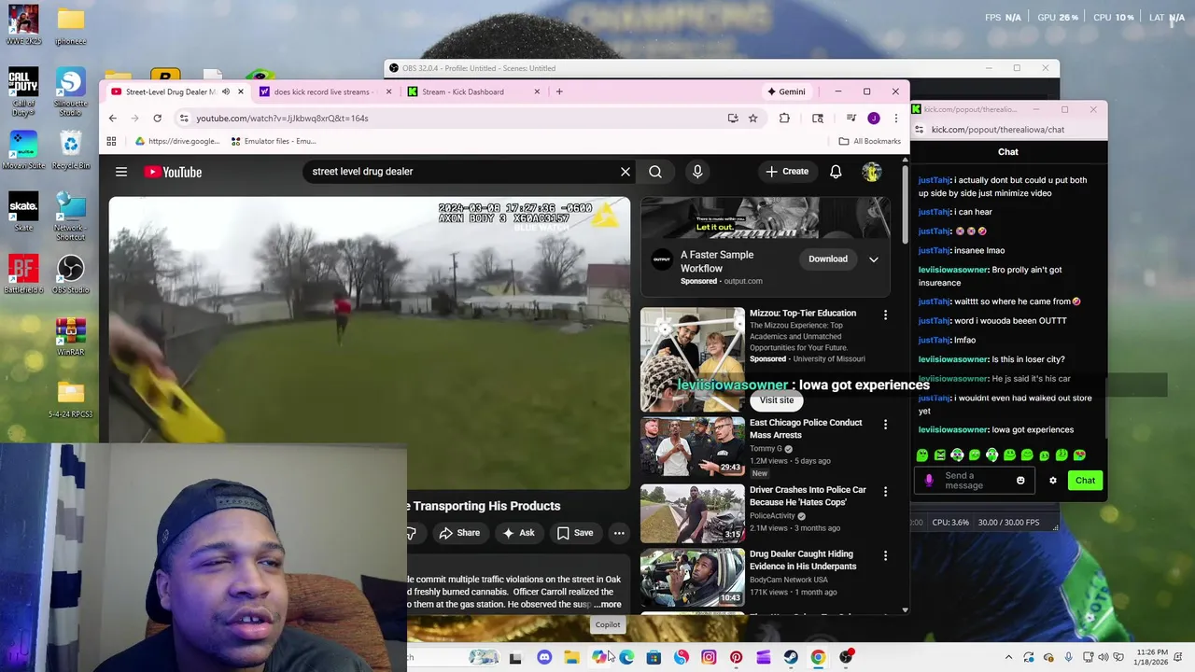Open Chrome media controls icon
The image size is (1195, 672).
(x=851, y=119)
